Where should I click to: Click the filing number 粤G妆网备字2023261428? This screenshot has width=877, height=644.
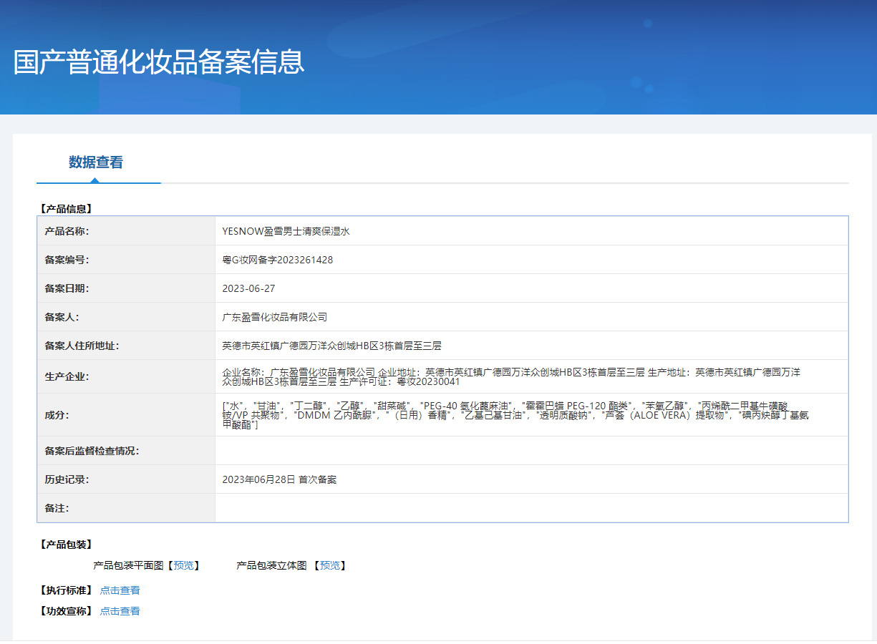click(278, 260)
